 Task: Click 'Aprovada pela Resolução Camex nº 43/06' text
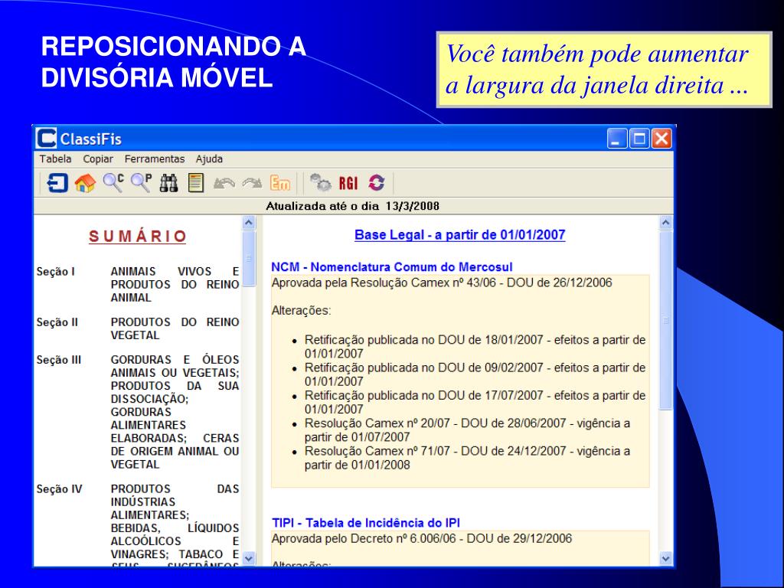(x=442, y=283)
